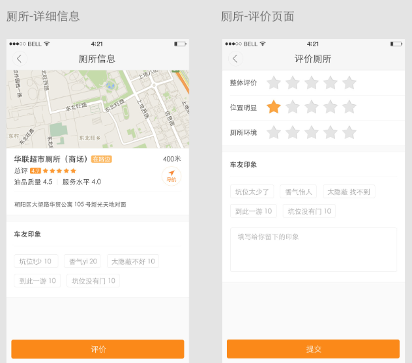Open the map preview
Viewport: 412px width, 363px height.
pyautogui.click(x=98, y=109)
